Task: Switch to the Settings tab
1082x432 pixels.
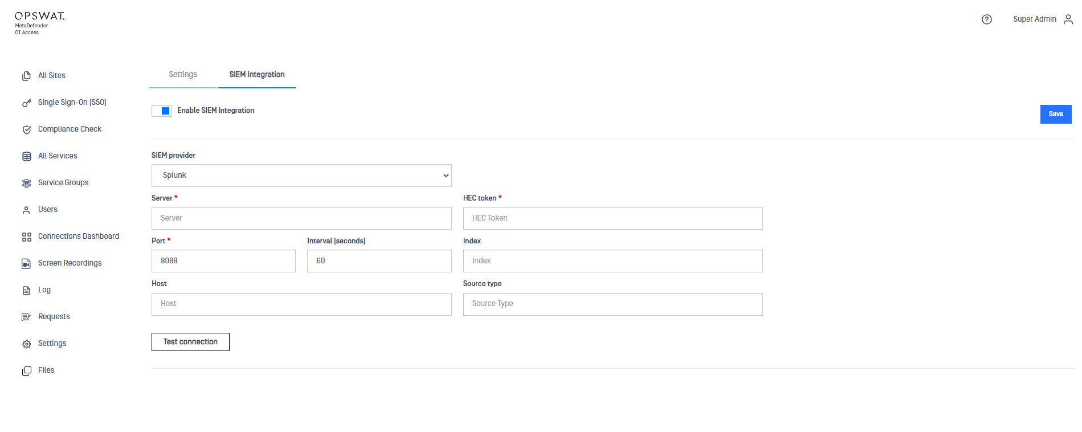Action: 183,75
